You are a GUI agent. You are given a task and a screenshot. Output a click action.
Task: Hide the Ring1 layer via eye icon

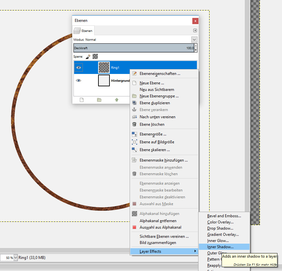[78, 67]
